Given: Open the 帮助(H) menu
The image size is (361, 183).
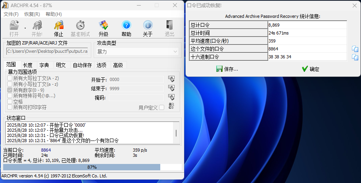Looking at the screenshot, I should tap(54, 14).
